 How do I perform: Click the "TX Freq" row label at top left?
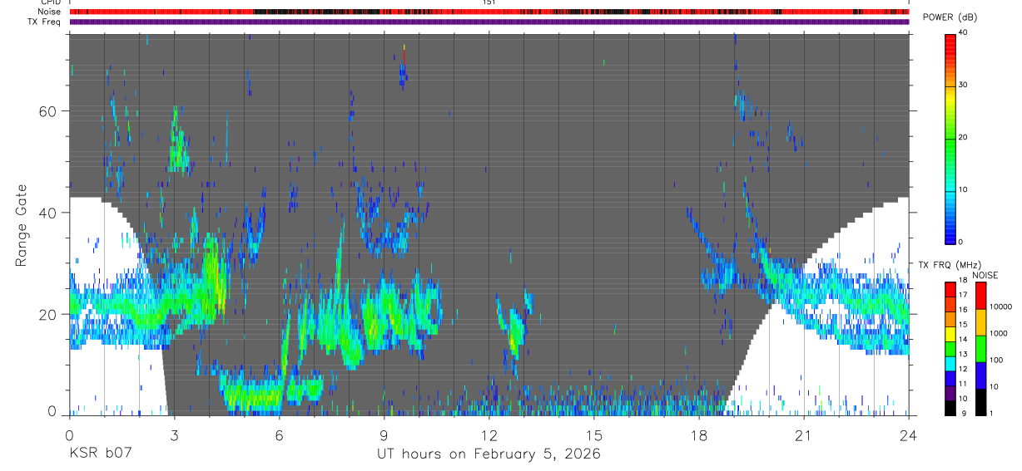(x=46, y=22)
